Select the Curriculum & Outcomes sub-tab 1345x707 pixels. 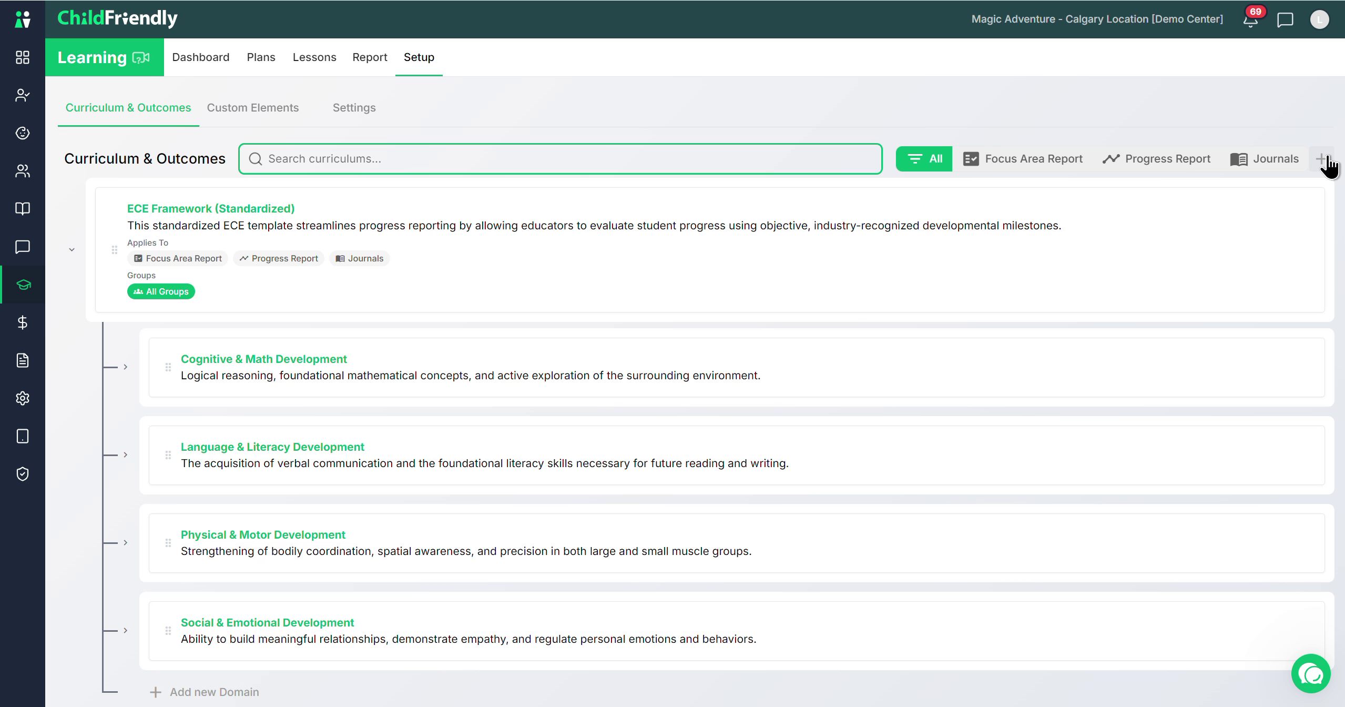click(128, 108)
